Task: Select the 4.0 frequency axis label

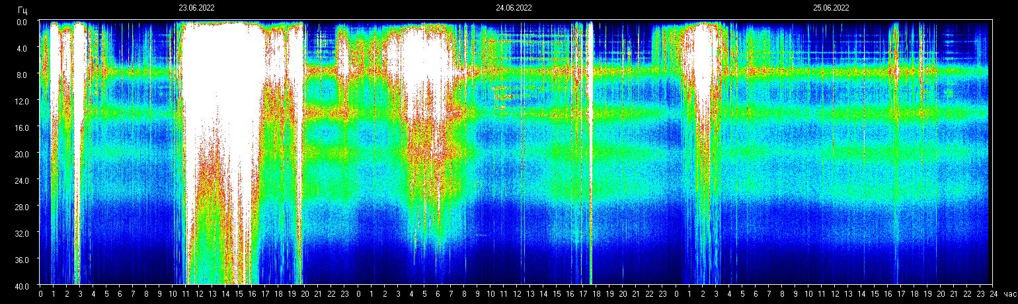Action: pyautogui.click(x=20, y=48)
